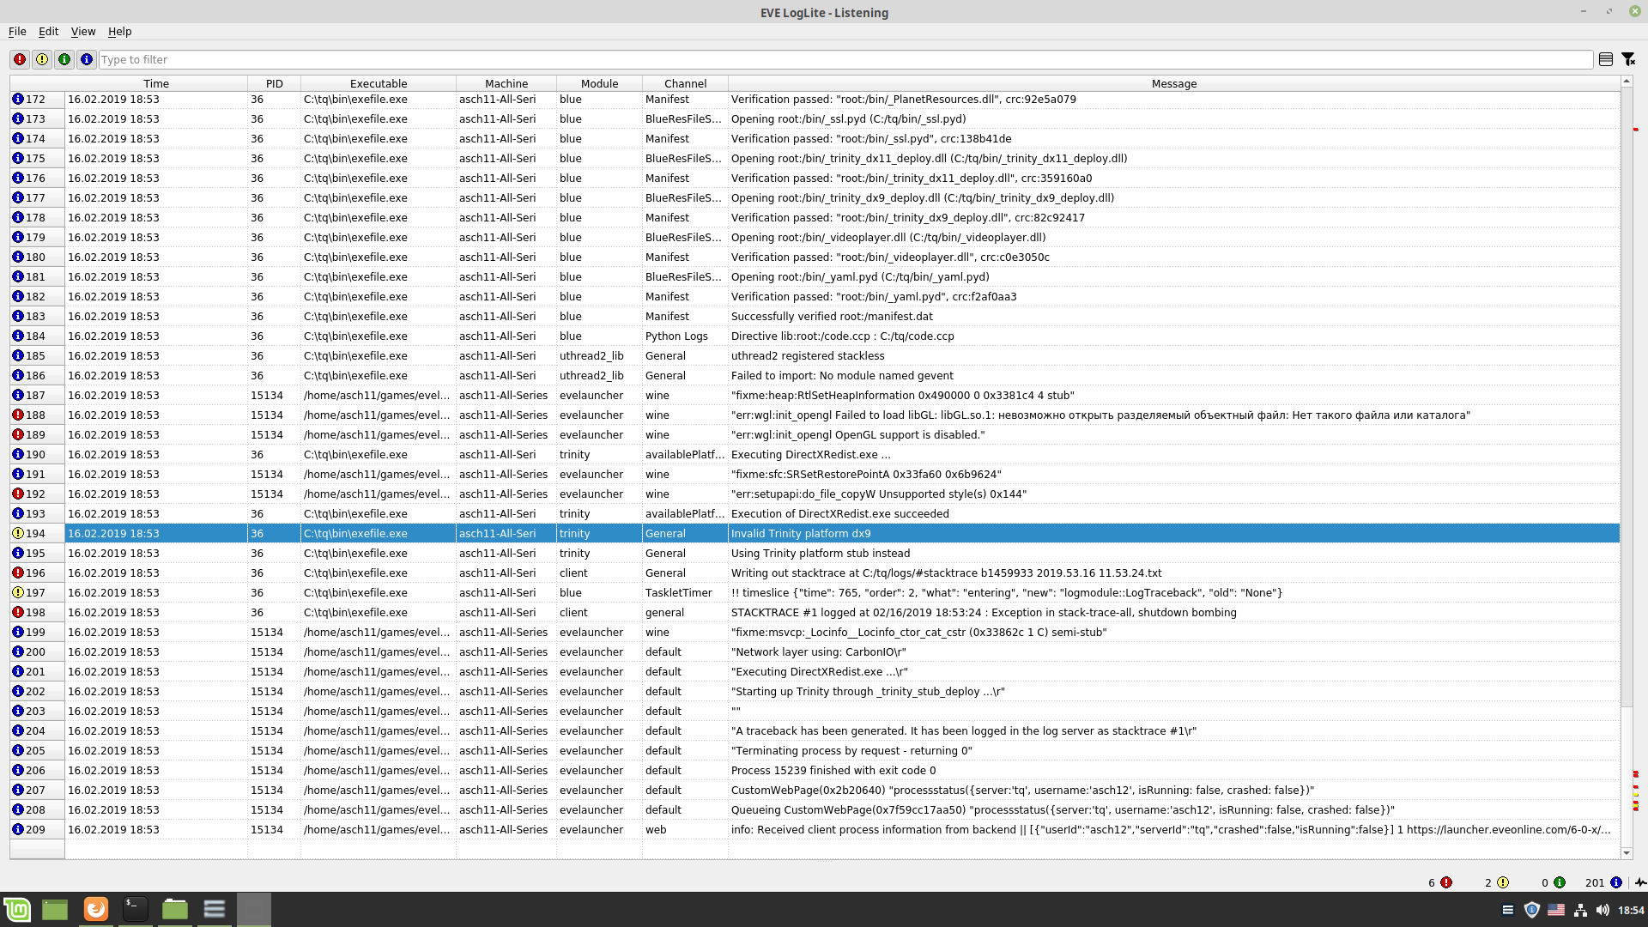
Task: Sort by the Time column header
Action: pyautogui.click(x=156, y=83)
